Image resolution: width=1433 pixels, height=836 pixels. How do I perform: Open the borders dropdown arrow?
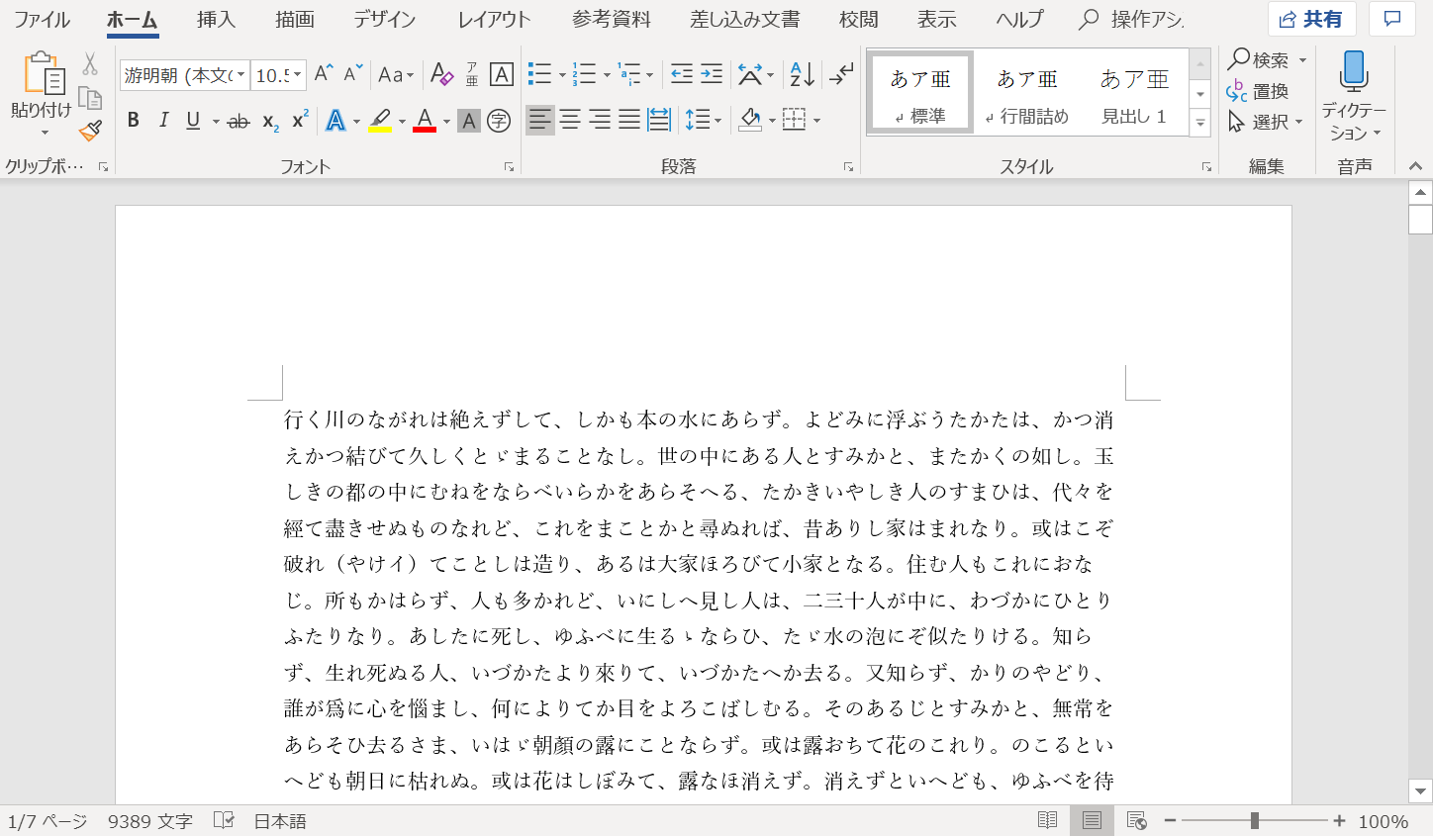tap(817, 121)
